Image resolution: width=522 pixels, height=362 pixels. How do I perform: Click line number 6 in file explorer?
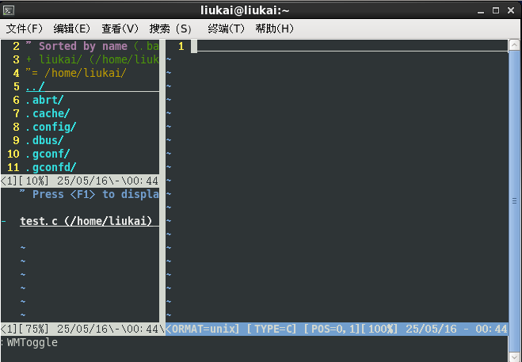16,100
